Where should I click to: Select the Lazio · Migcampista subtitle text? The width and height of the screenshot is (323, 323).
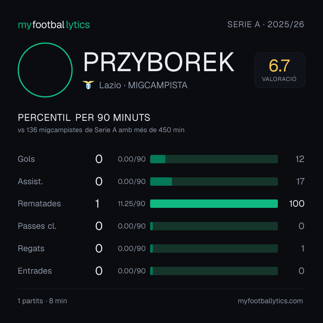[x=143, y=85]
